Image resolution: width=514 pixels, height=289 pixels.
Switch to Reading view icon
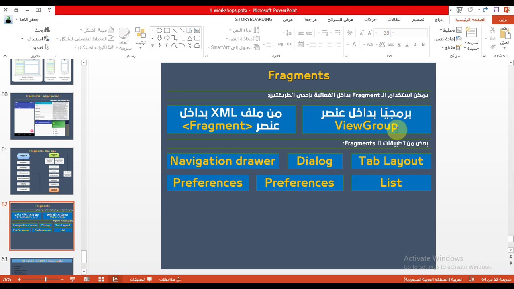[x=87, y=279]
